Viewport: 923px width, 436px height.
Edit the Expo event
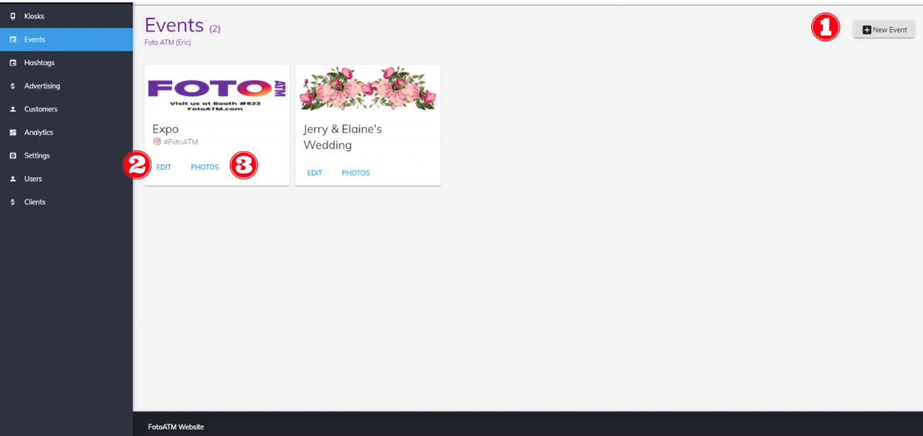164,167
